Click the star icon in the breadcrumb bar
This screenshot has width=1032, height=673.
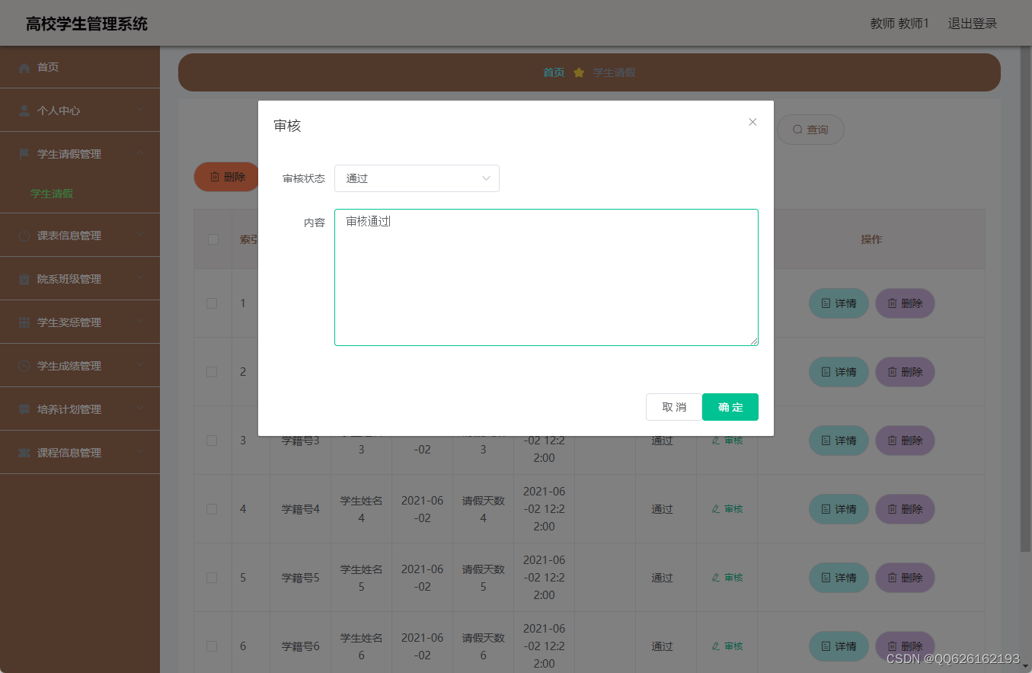point(579,72)
